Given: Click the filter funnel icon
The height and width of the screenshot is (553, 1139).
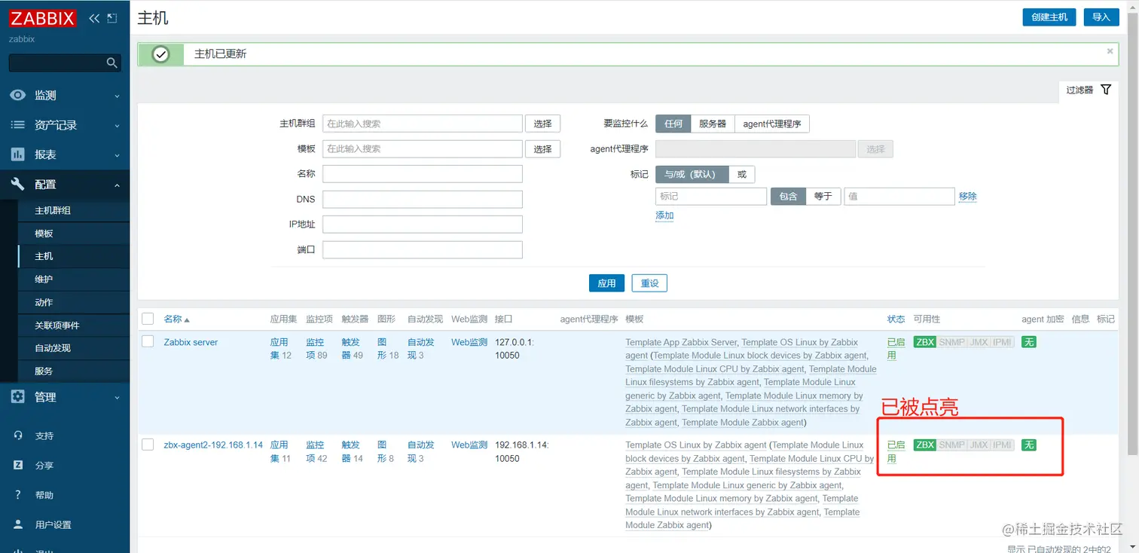Looking at the screenshot, I should click(x=1106, y=90).
